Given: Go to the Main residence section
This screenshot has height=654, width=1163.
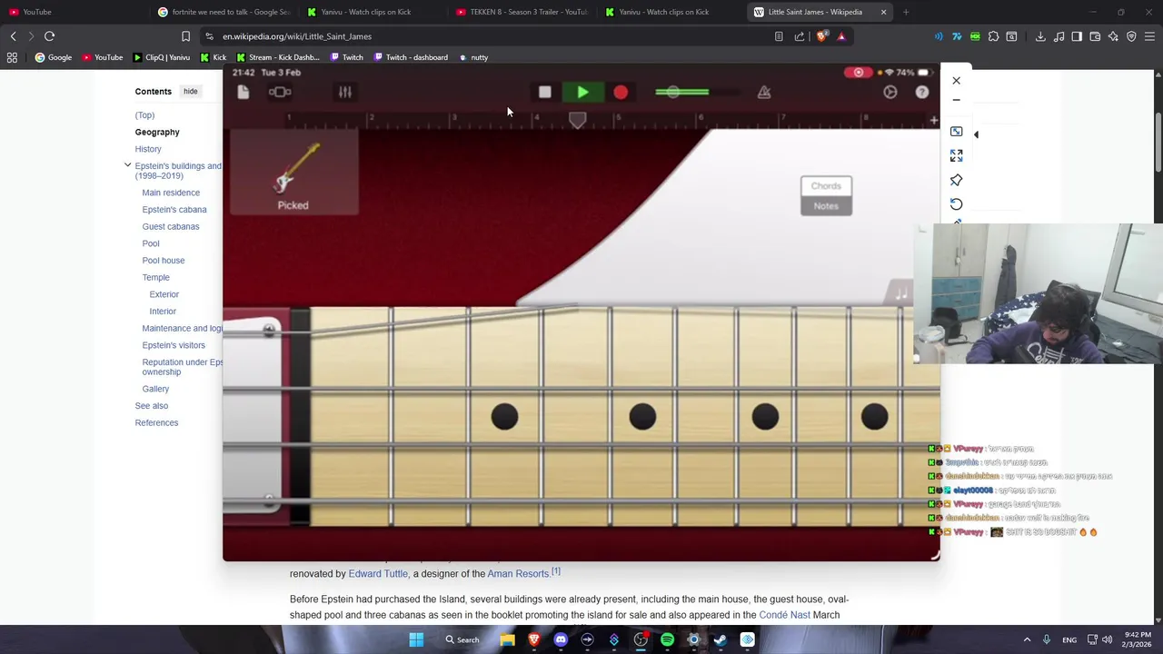Looking at the screenshot, I should (171, 193).
